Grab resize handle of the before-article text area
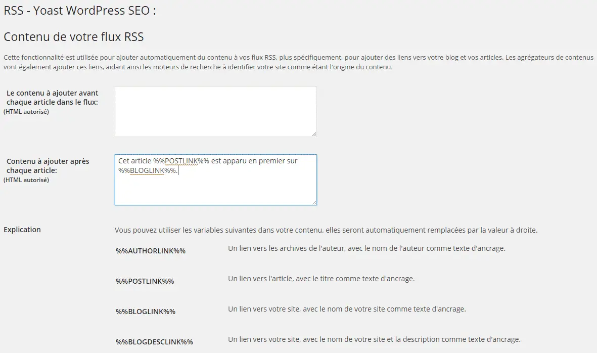This screenshot has width=597, height=353. pos(314,134)
